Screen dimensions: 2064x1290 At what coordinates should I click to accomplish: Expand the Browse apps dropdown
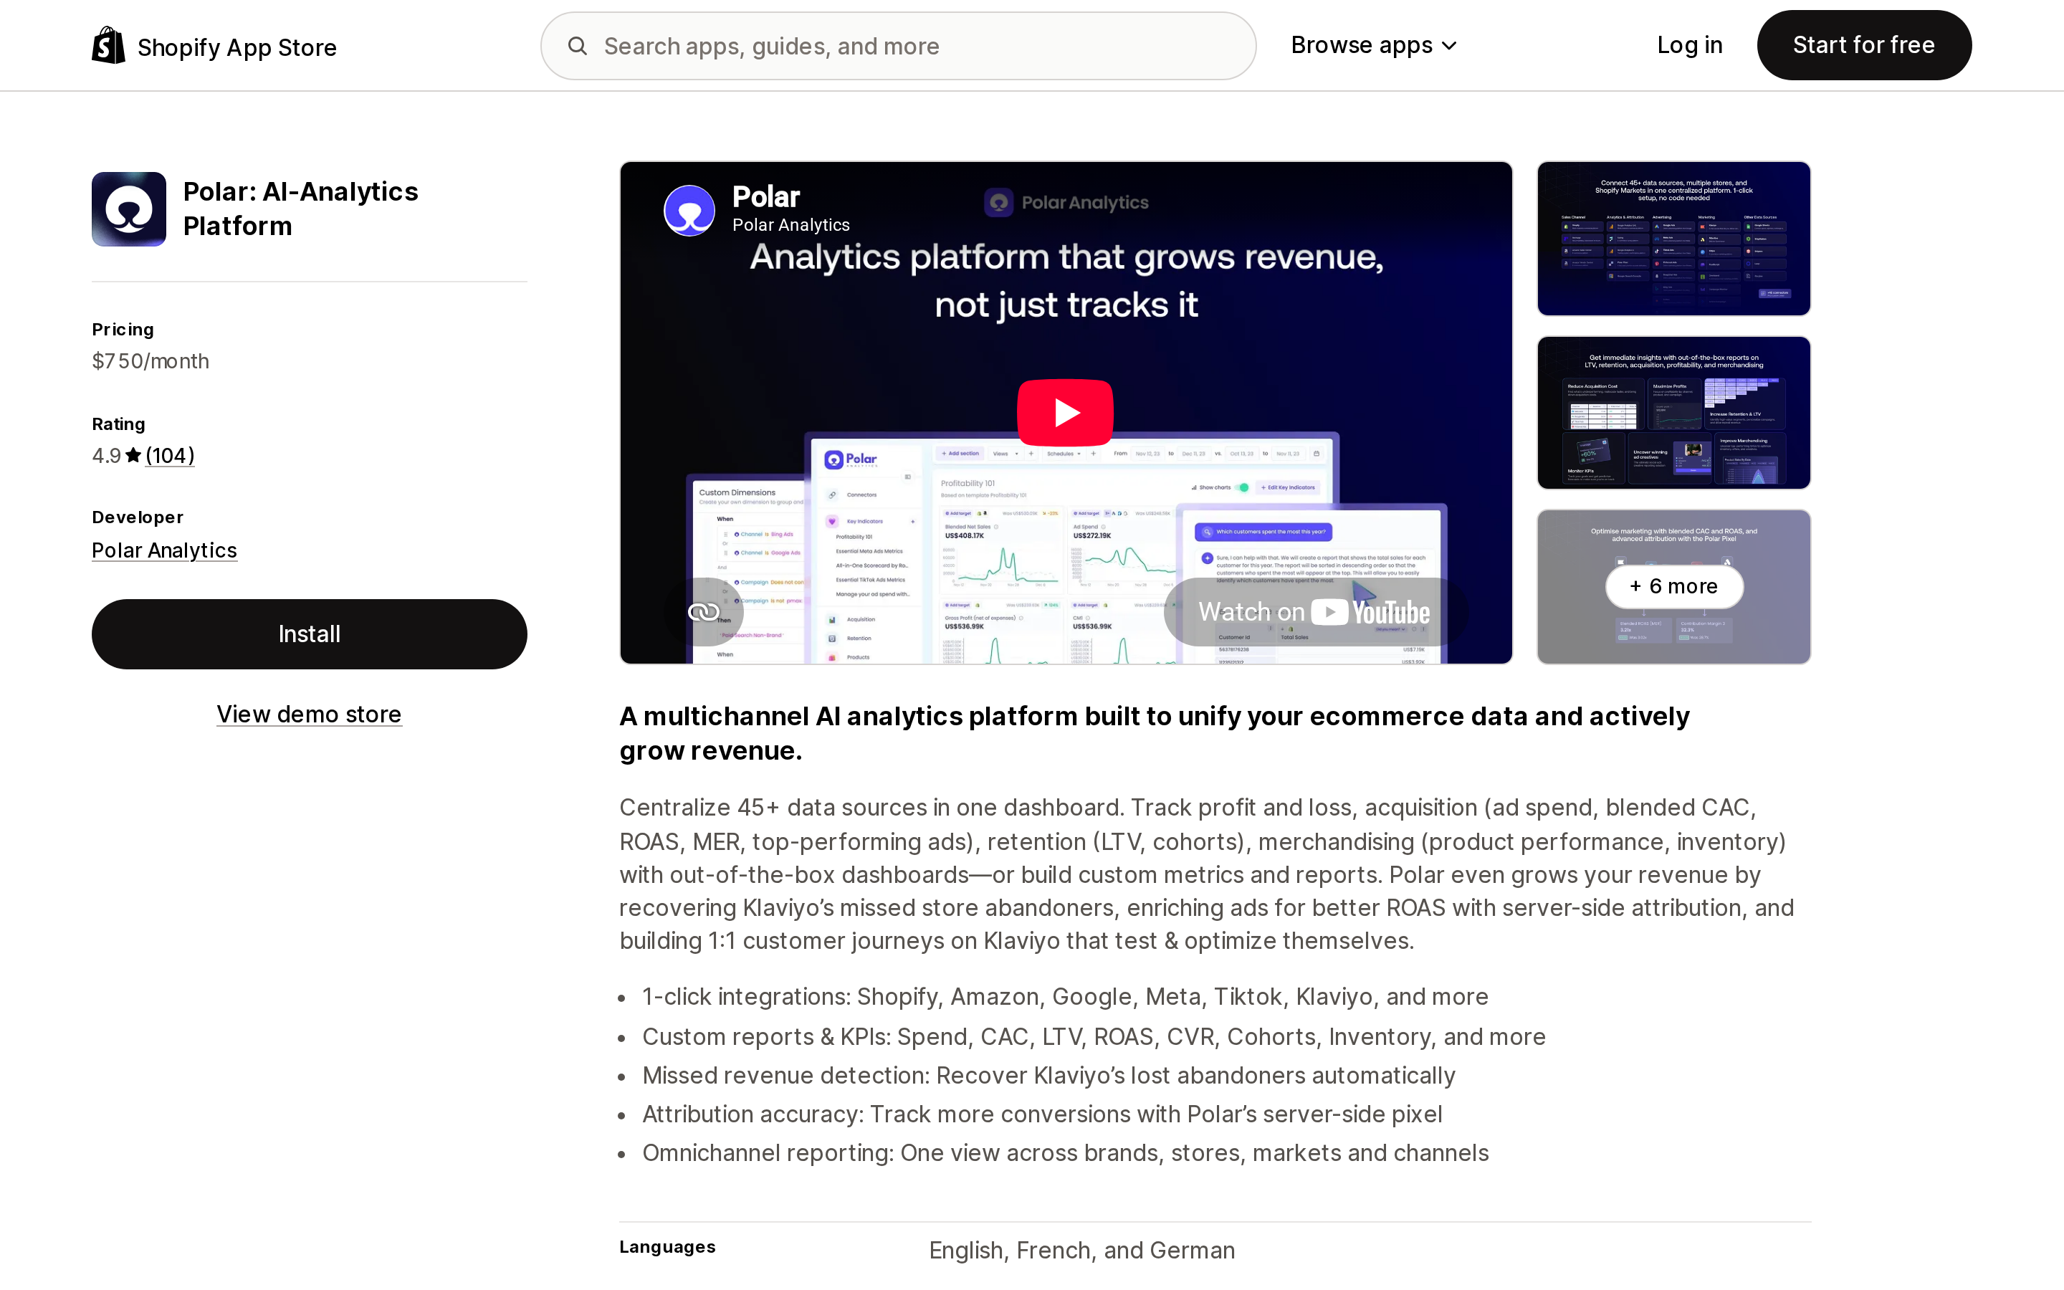1373,45
